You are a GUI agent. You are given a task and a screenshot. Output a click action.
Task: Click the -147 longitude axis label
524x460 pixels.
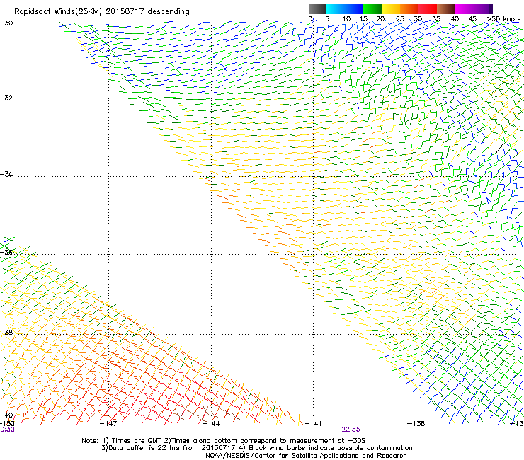(x=108, y=424)
